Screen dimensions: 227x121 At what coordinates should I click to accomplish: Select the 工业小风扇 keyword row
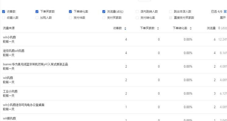[115, 93]
